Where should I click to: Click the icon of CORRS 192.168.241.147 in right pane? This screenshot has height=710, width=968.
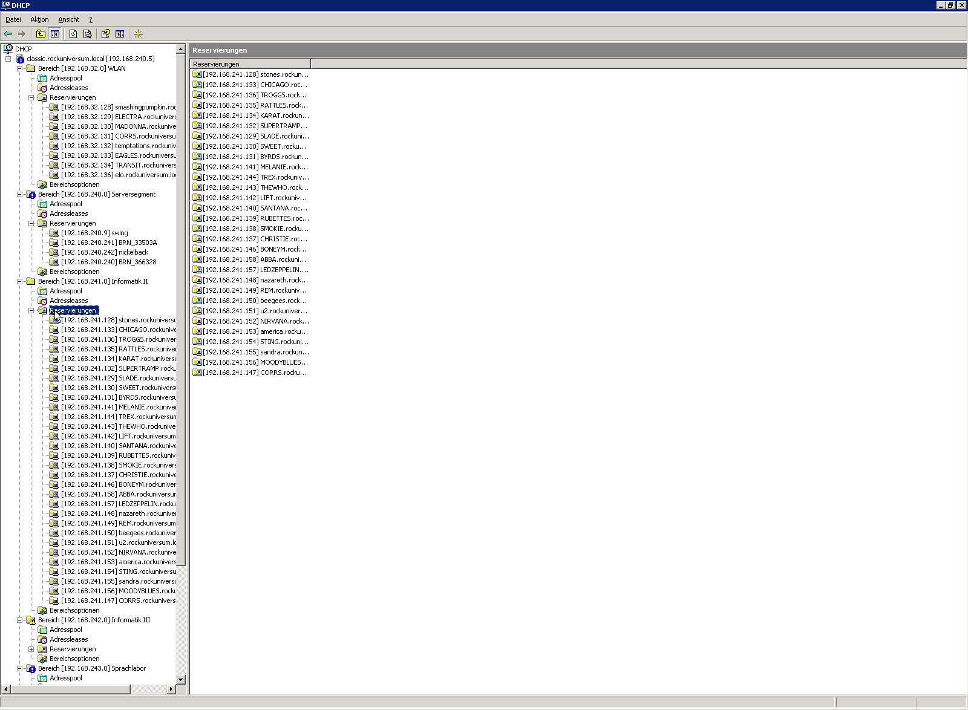[x=197, y=373]
